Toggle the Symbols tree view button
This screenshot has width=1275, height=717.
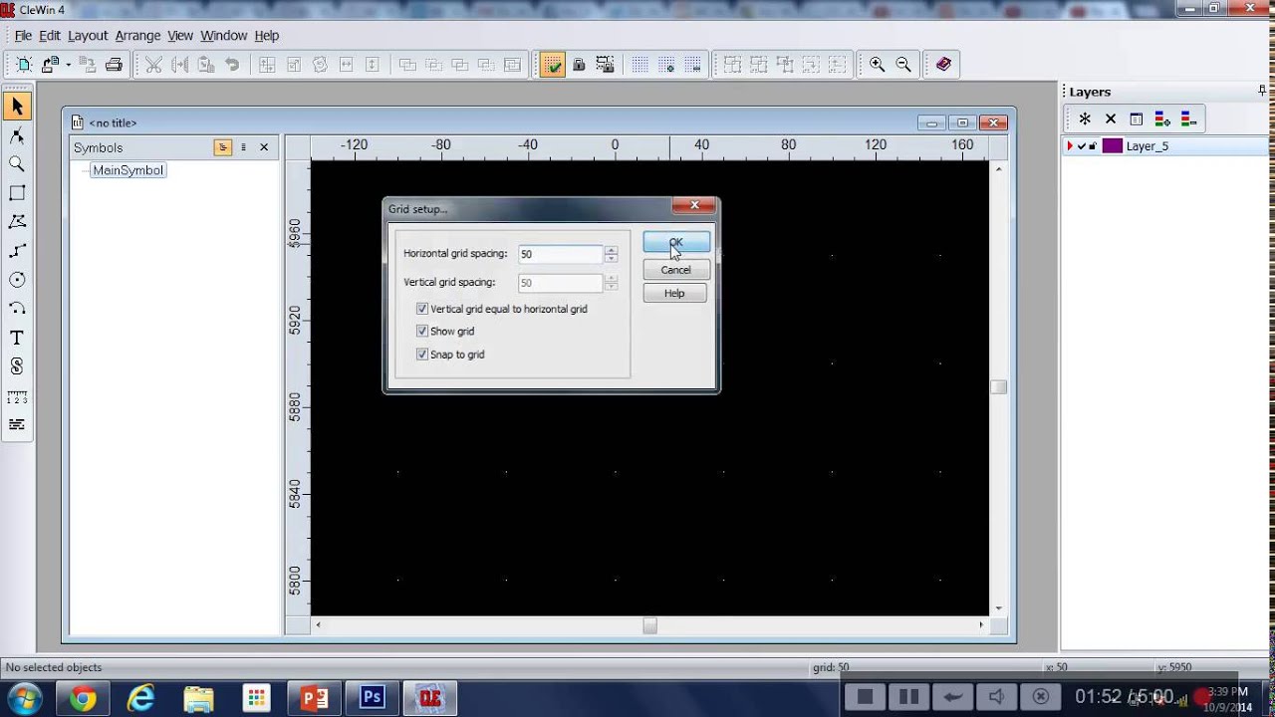pyautogui.click(x=223, y=147)
